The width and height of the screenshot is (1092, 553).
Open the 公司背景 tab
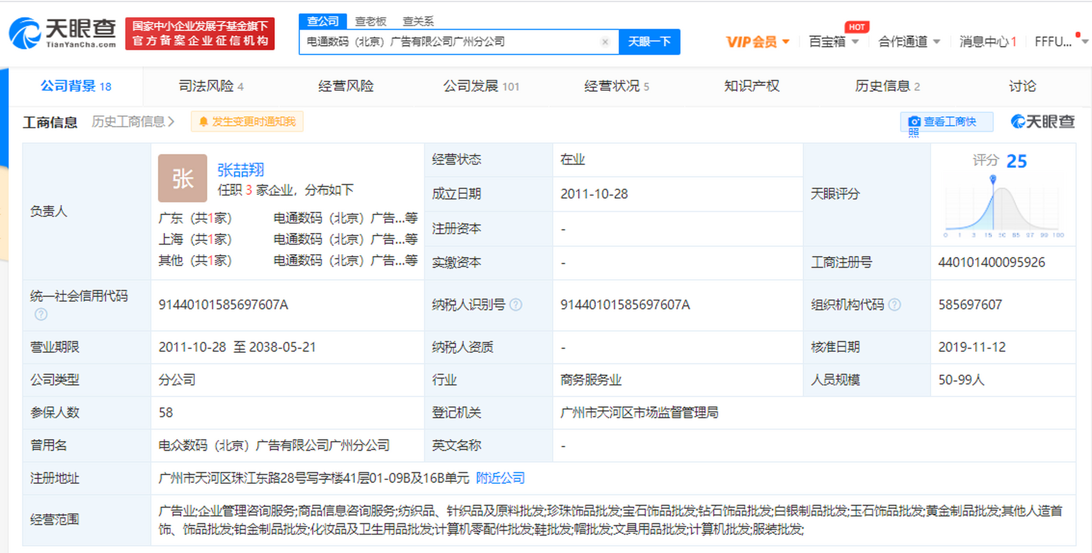click(x=76, y=86)
